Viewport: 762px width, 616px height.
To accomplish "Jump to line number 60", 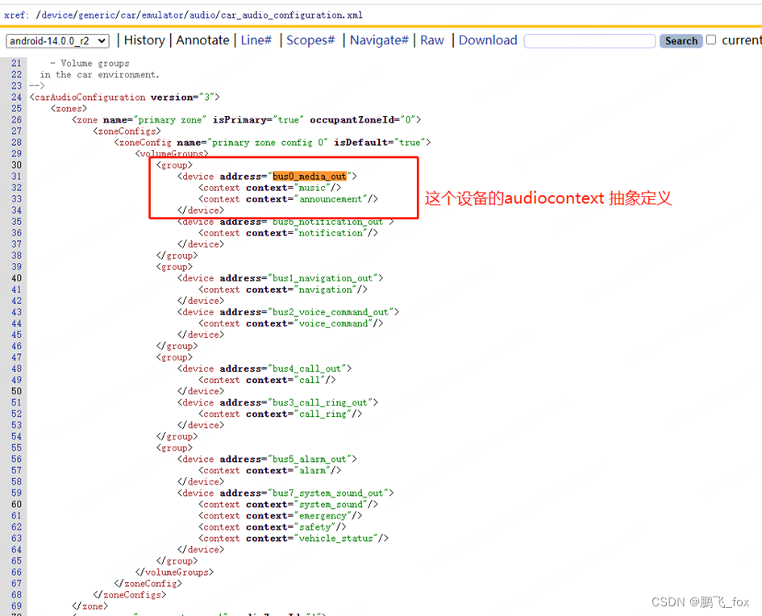I will coord(16,504).
